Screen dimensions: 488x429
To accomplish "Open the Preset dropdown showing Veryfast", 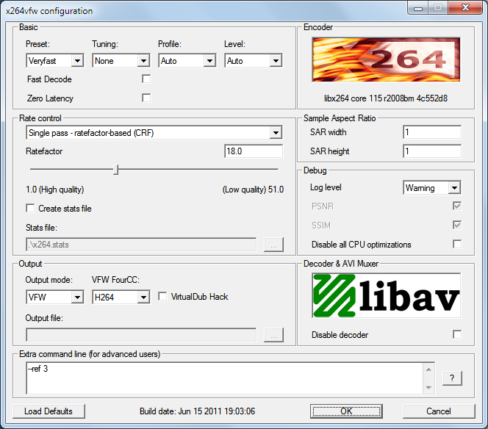I will pyautogui.click(x=55, y=61).
